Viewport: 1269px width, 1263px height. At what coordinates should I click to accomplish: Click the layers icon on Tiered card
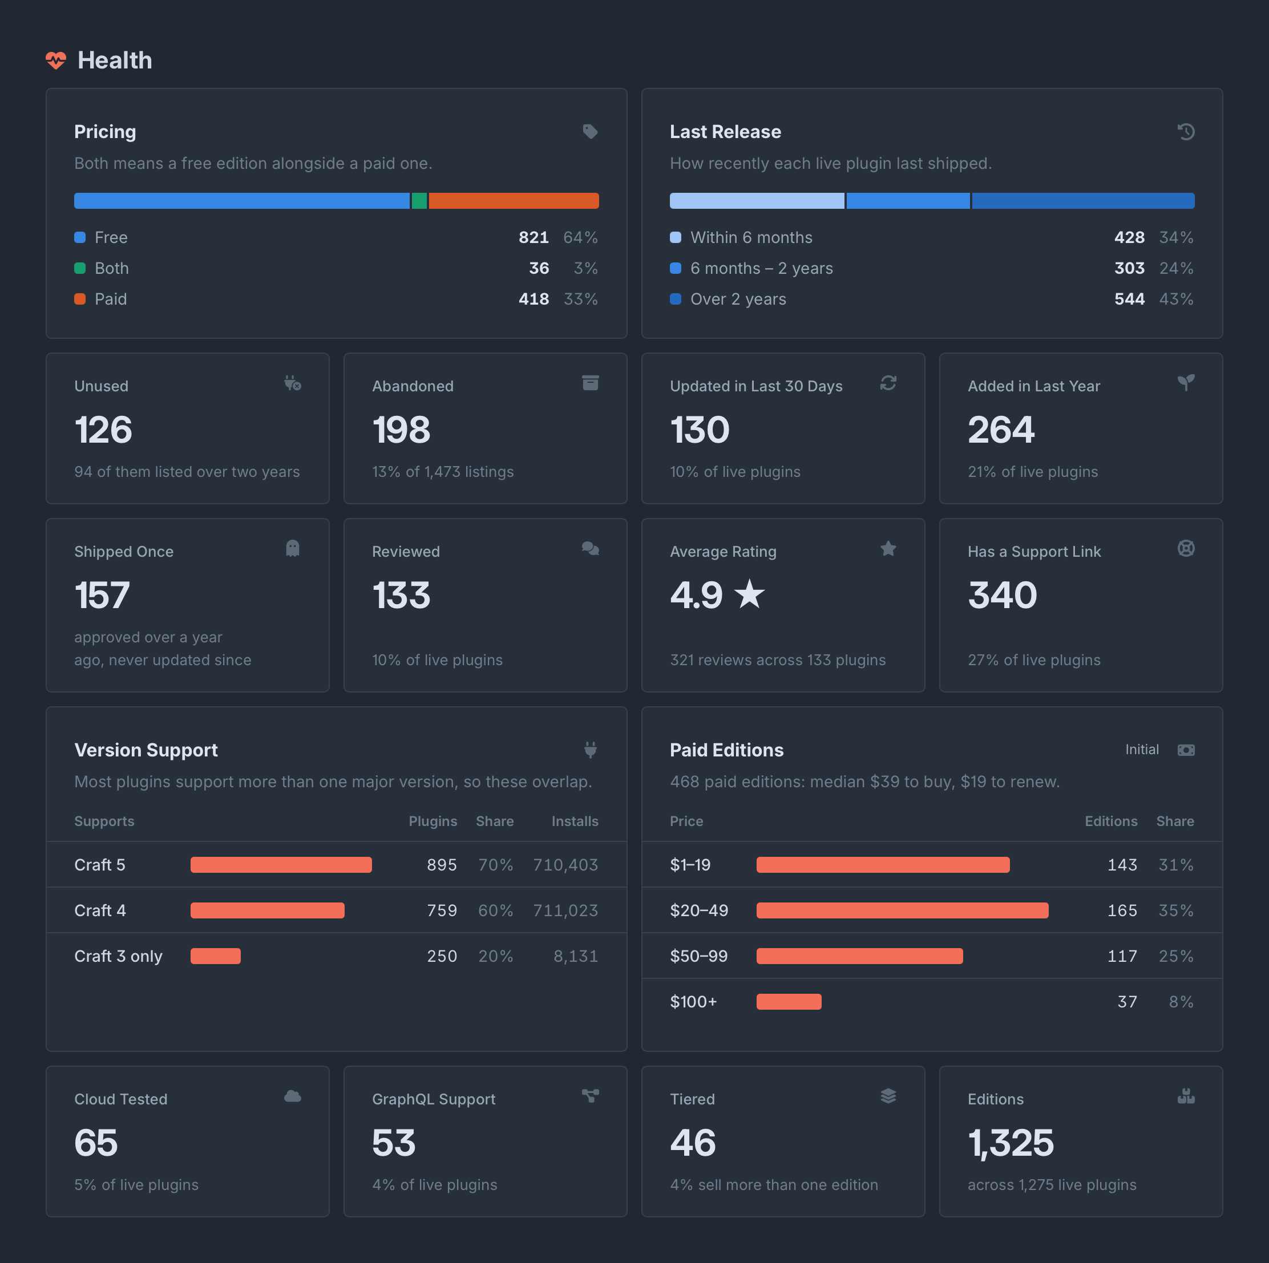coord(888,1096)
